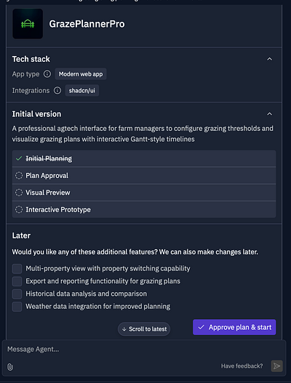Click the Modern web app tag
This screenshot has height=383, width=291.
pos(81,74)
